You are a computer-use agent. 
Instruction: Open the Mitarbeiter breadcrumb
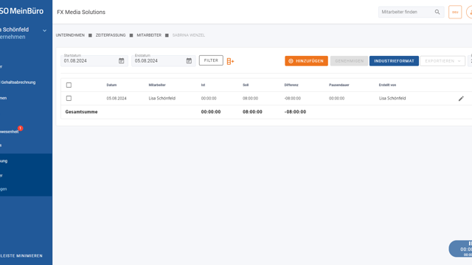149,35
